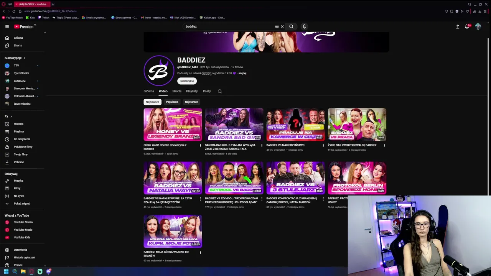Screen dimensions: 491x276
Task: Open options menu for BADDIEZ VS MACIERZYŃSTWO video
Action: tap(323, 146)
